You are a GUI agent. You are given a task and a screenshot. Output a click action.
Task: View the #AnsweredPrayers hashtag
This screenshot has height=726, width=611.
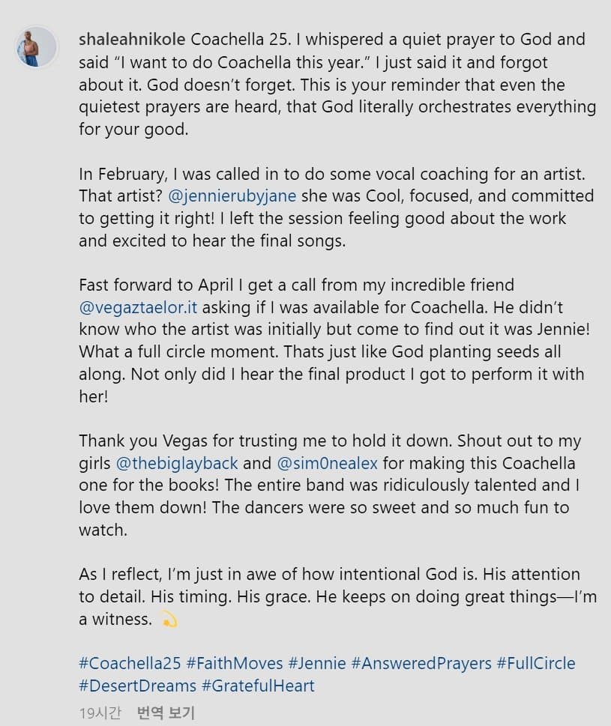pyautogui.click(x=421, y=664)
